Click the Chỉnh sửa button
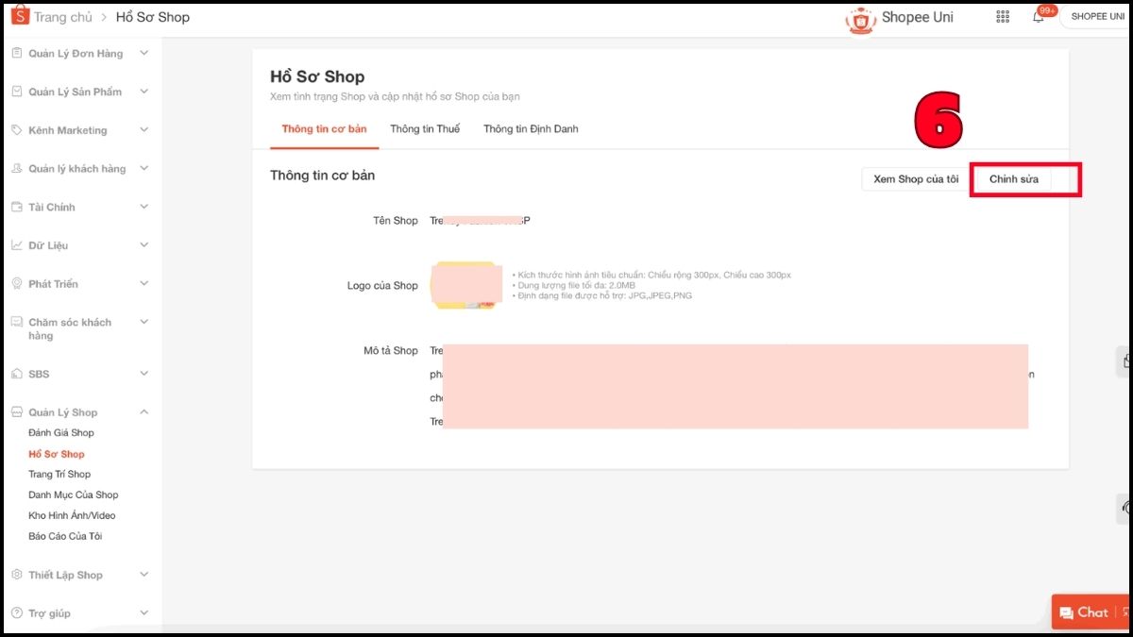 (1014, 179)
